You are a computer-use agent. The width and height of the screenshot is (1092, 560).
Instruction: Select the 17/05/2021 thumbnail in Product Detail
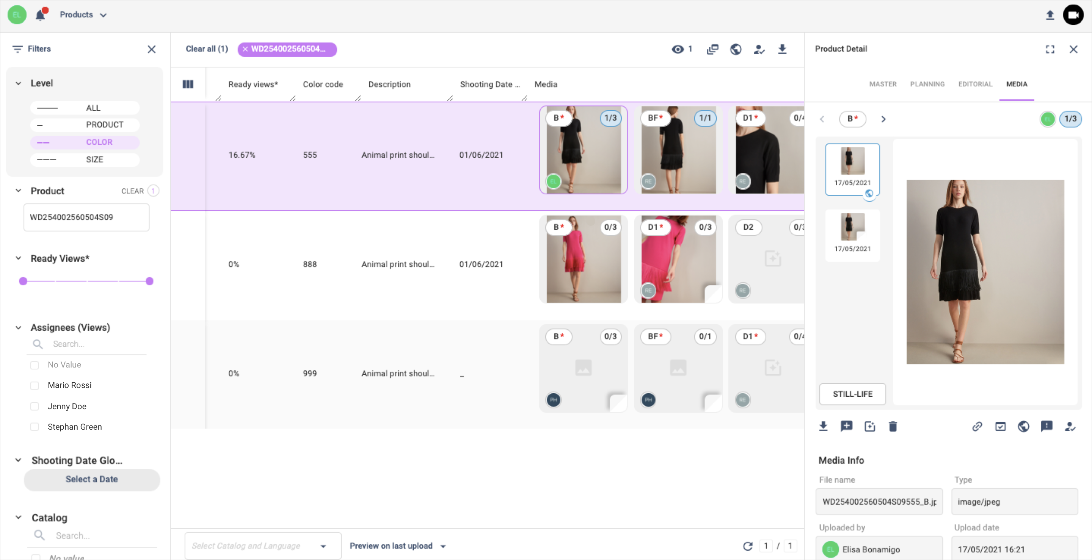[852, 169]
